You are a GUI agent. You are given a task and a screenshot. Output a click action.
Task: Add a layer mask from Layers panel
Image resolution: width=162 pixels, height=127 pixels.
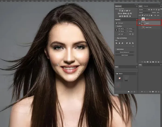point(147,62)
